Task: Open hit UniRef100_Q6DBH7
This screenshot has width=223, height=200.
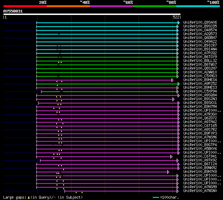Action: pos(200,38)
